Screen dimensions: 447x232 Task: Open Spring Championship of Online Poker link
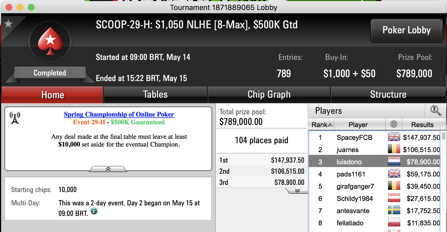[x=119, y=114]
